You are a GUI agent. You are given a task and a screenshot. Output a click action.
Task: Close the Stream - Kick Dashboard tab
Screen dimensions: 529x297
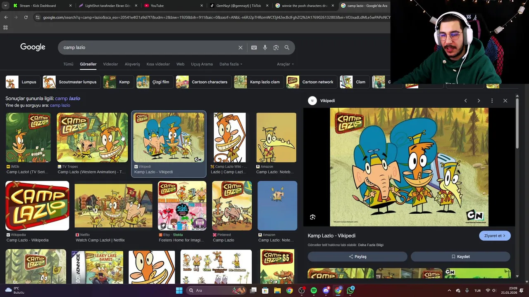(x=71, y=6)
